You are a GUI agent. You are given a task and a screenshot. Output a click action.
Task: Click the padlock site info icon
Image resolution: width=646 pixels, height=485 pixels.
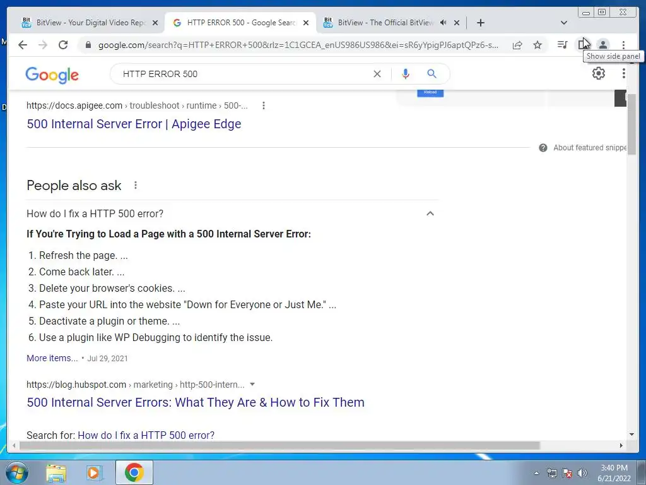tap(88, 45)
